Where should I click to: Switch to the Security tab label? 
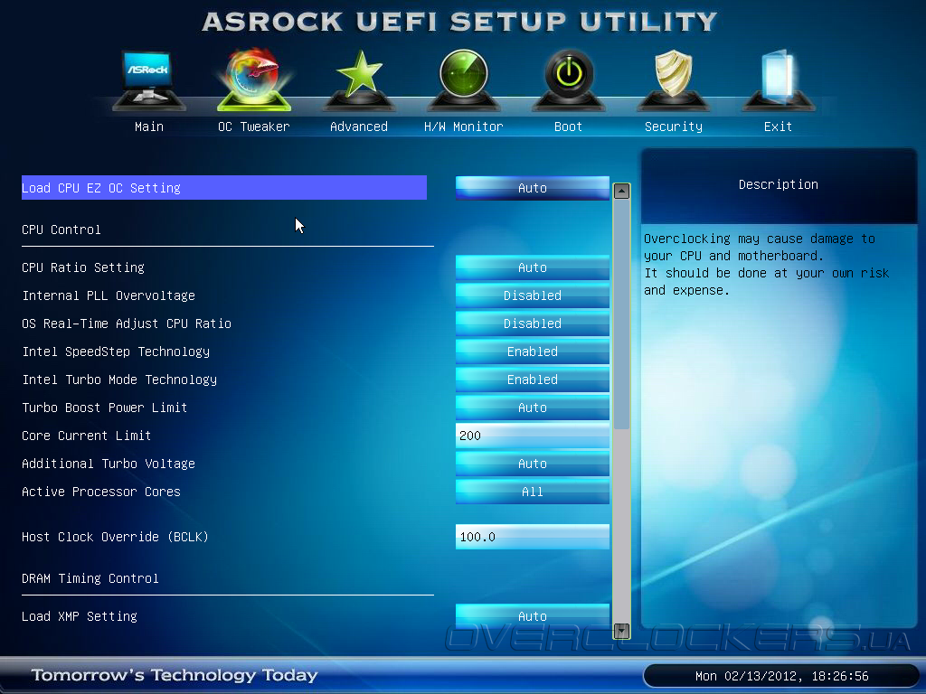673,127
